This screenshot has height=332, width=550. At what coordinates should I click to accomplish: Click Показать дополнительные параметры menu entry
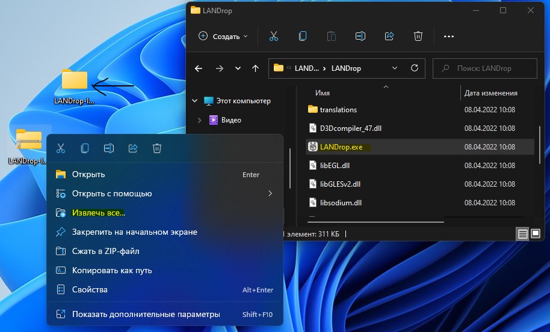coord(146,314)
